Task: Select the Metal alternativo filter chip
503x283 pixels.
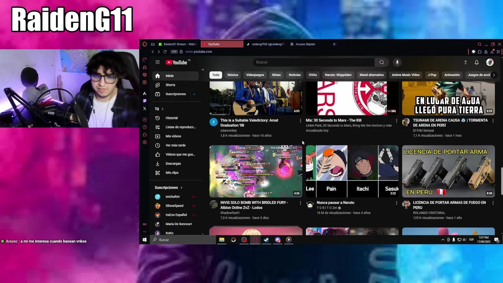Action: pyautogui.click(x=371, y=75)
